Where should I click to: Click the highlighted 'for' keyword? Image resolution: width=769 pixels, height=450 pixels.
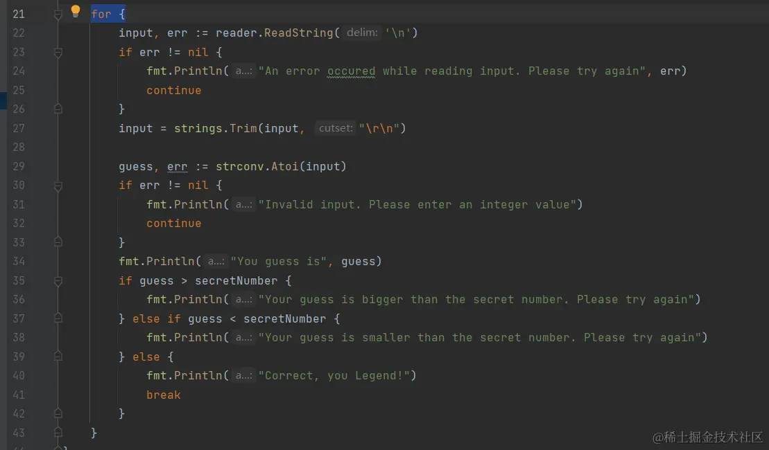101,15
